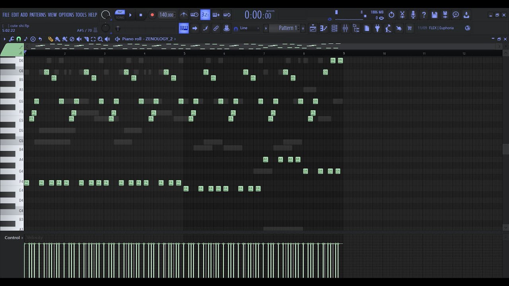Click the export download icon
The image size is (509, 286).
coord(466,15)
